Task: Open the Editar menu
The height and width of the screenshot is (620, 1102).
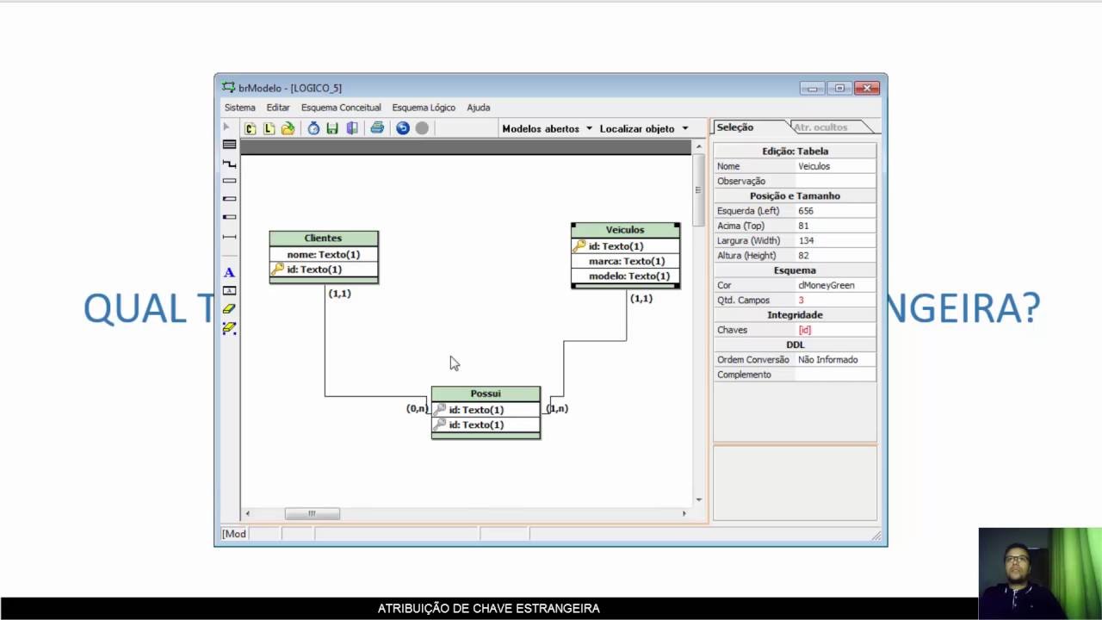Action: click(278, 108)
